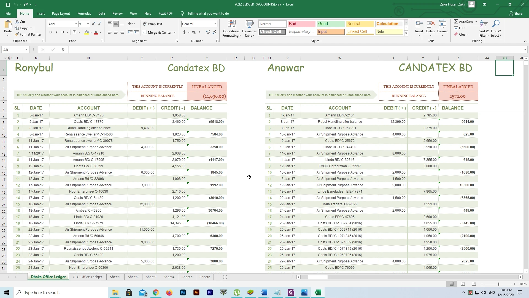Open the Formulas ribbon tab
The image size is (529, 298).
point(84,14)
